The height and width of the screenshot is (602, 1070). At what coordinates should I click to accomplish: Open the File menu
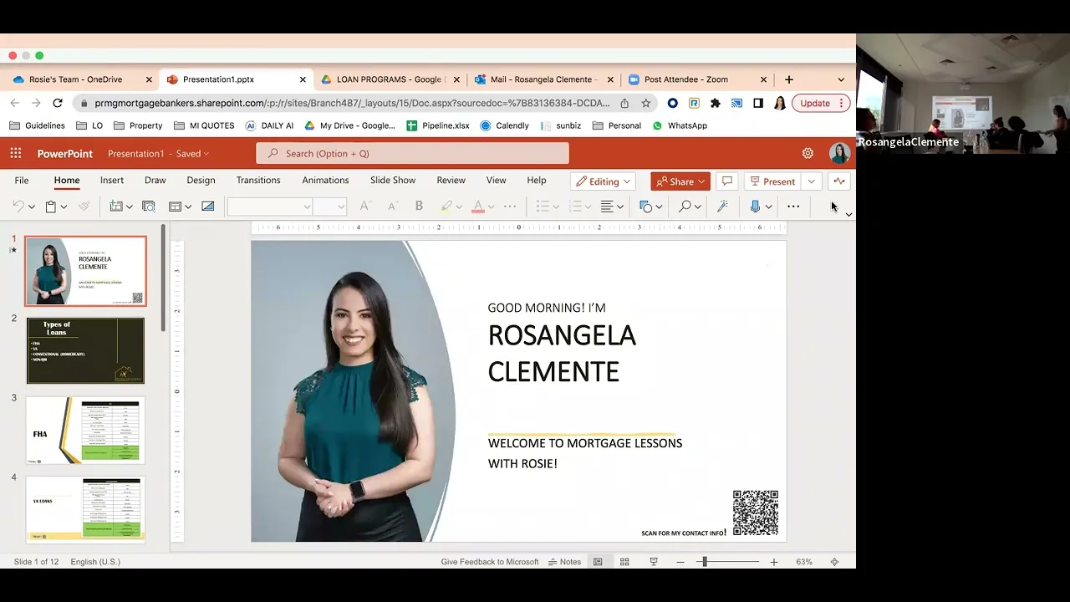(x=22, y=181)
